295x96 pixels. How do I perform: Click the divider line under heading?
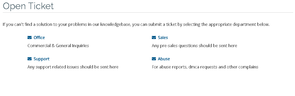pyautogui.click(x=148, y=12)
